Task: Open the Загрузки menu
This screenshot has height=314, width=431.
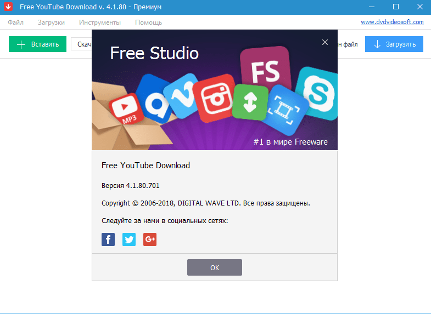Action: click(51, 22)
